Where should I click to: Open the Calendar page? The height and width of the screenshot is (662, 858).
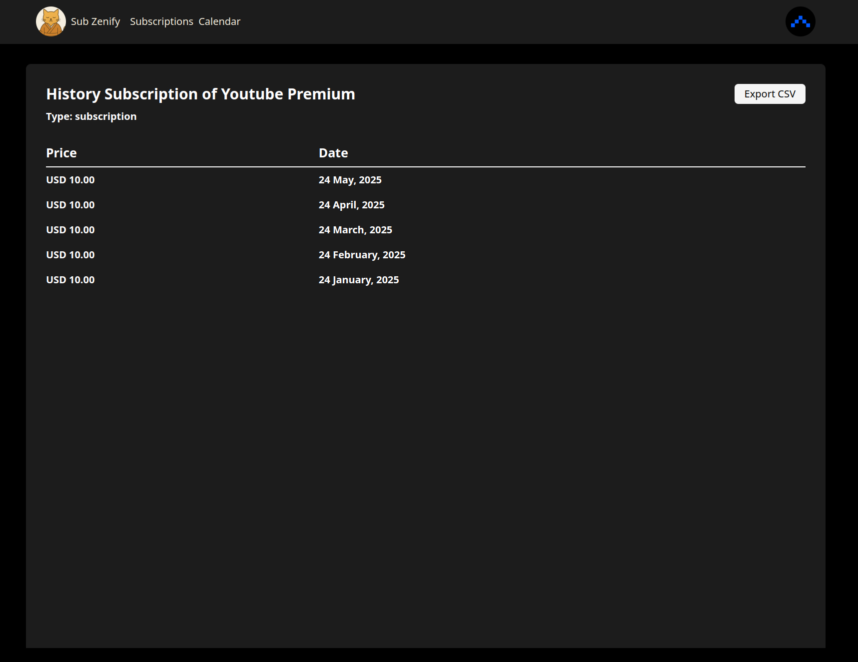219,21
